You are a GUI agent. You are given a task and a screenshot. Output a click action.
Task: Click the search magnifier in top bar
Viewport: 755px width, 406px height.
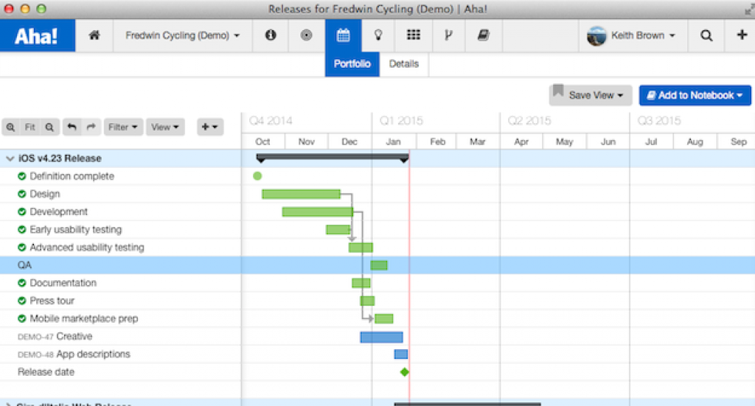coord(706,35)
